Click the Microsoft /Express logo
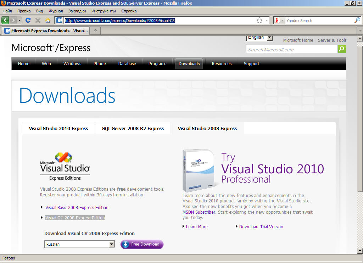Screen dimensions: 363x263 click(x=51, y=48)
